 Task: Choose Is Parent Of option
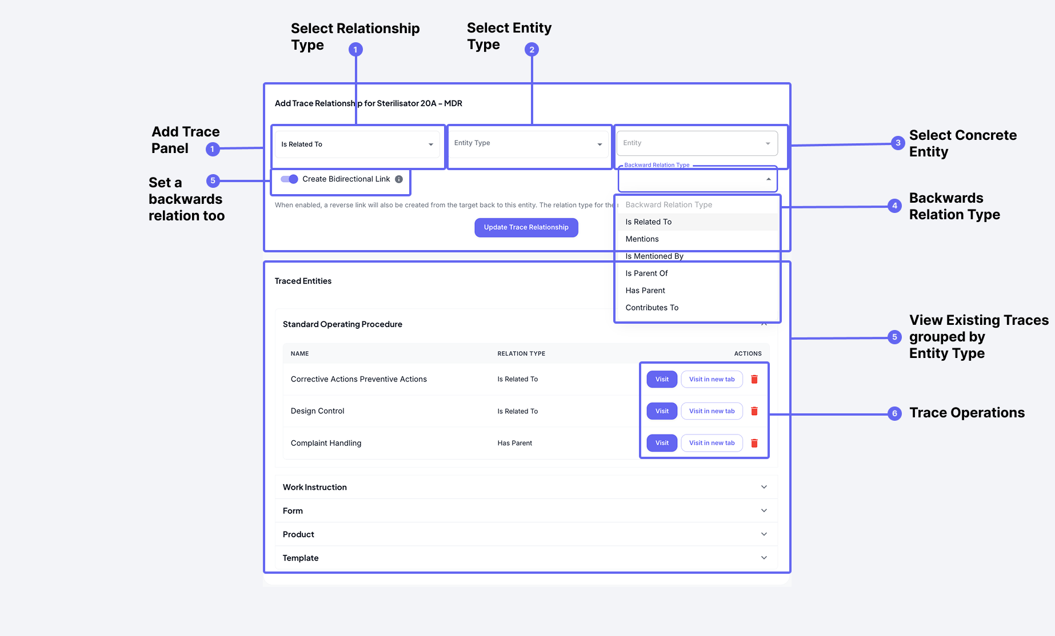pyautogui.click(x=646, y=273)
